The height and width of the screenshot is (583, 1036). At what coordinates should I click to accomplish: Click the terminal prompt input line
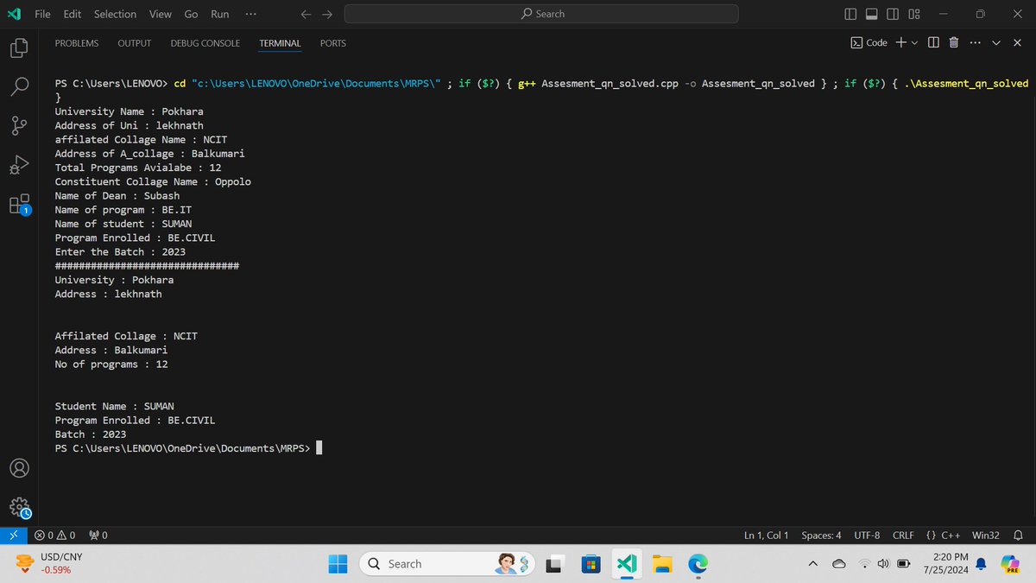click(188, 448)
